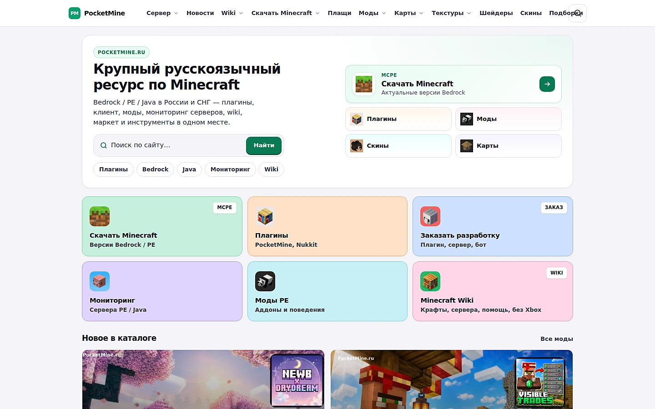Open Подборки in the navigation bar
The width and height of the screenshot is (655, 409).
(565, 13)
